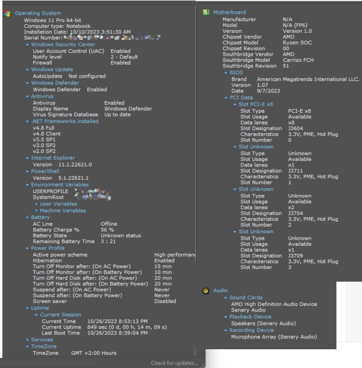Screen dimensions: 362x368
Task: Select PowerShell version 5.1.22621.1
Action: [x=61, y=178]
